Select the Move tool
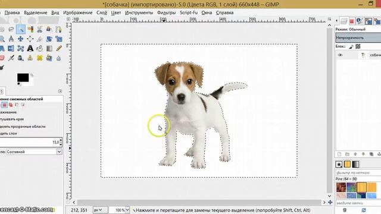Viewport: 381px width, 214px height. tap(21, 39)
